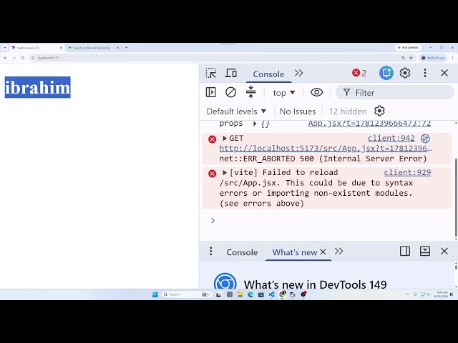Click the Ask Gemini button
Image resolution: width=458 pixels, height=343 pixels.
click(409, 48)
